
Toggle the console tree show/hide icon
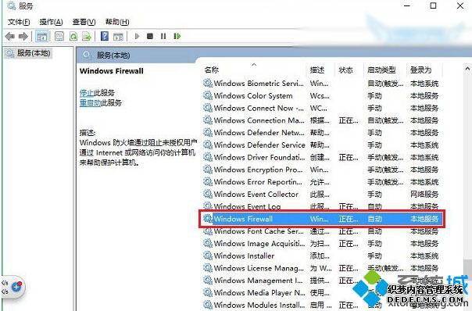pos(42,37)
